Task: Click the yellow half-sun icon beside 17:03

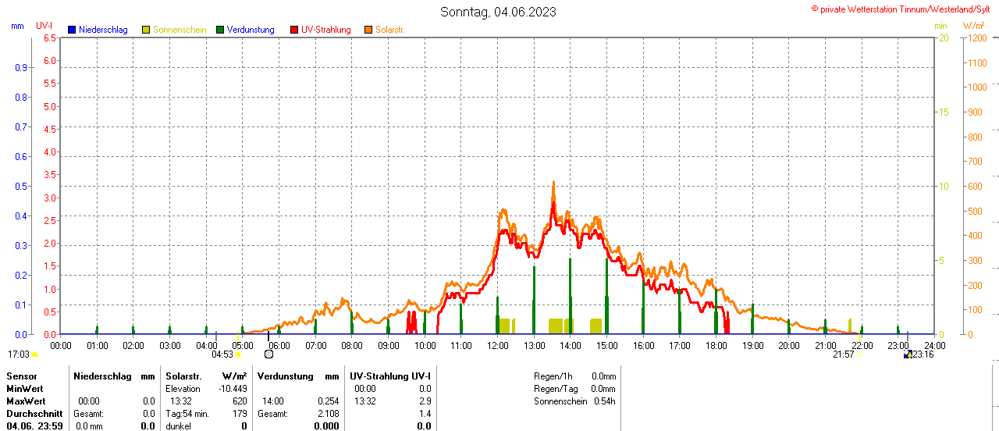Action: point(34,354)
